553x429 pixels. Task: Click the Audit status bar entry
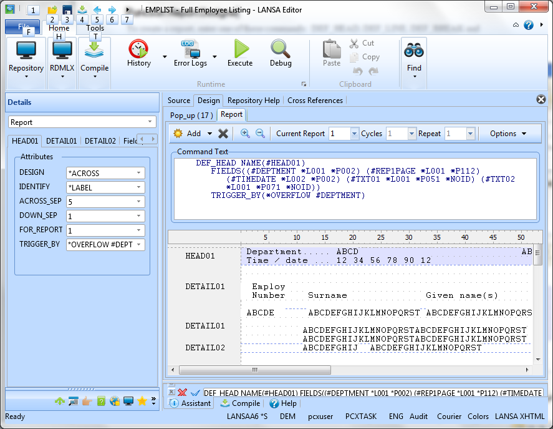click(x=418, y=417)
